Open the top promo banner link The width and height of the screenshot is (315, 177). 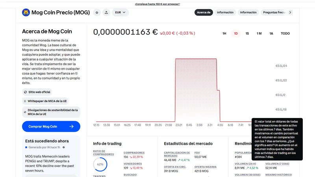pos(157,4)
